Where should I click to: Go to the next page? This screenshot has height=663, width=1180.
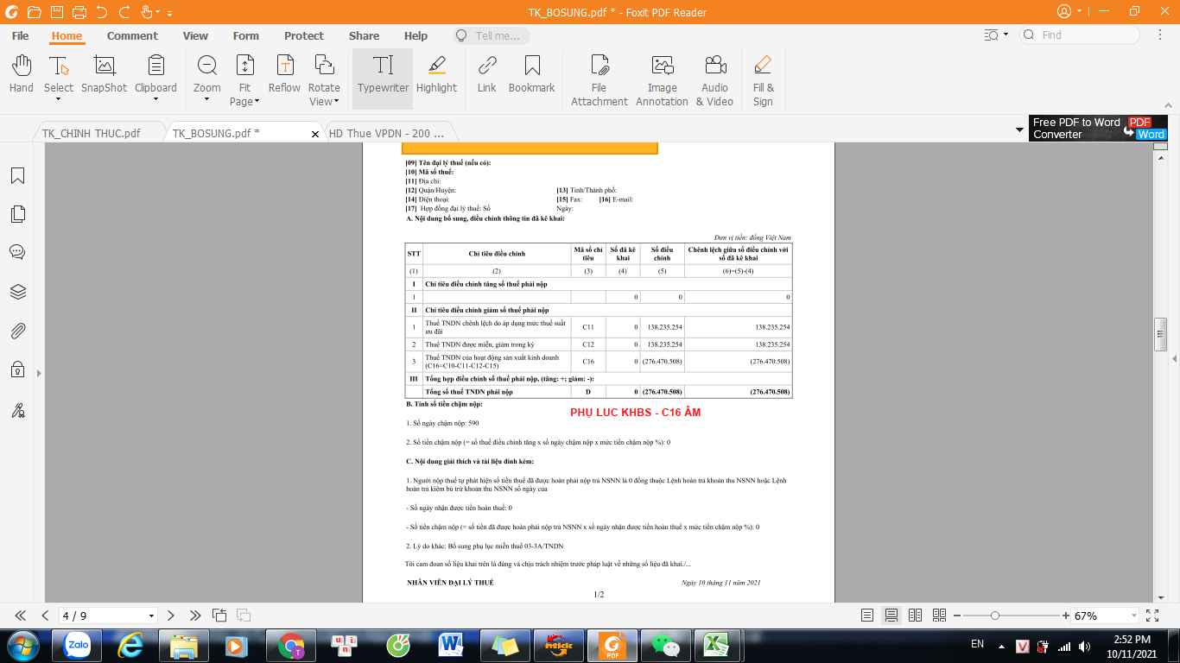pos(171,616)
